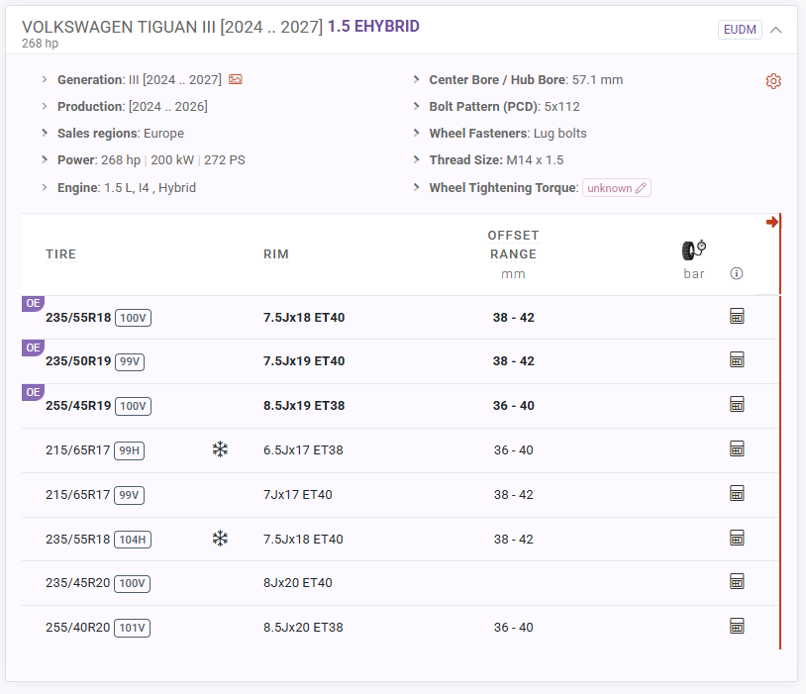The width and height of the screenshot is (806, 694).
Task: Expand the Bolt Pattern chevron
Action: point(416,106)
